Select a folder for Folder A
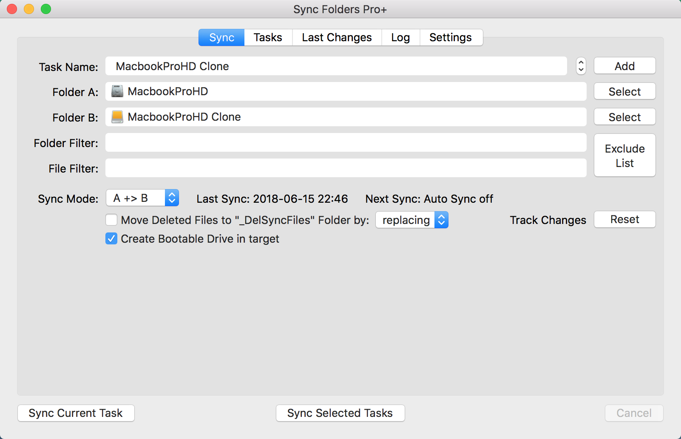The image size is (681, 439). tap(624, 91)
